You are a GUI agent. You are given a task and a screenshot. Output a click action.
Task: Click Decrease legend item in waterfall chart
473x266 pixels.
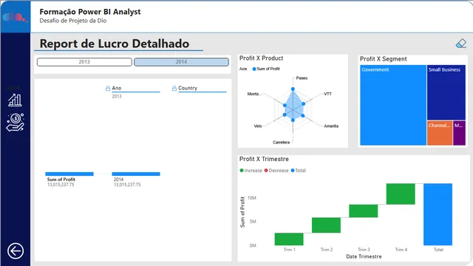(x=276, y=171)
